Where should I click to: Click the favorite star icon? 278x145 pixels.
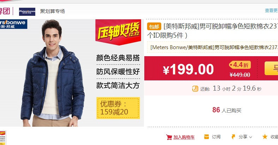tap(265, 137)
